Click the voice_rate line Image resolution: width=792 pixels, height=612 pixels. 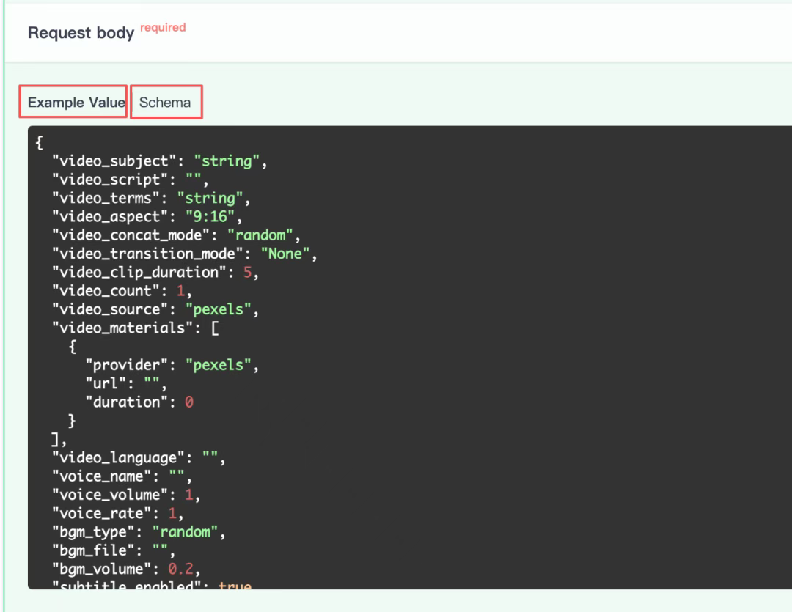117,513
